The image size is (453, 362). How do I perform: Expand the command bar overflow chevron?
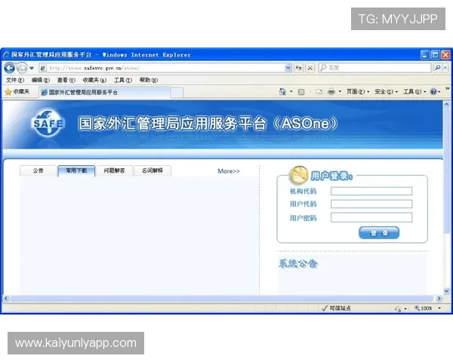pos(447,88)
